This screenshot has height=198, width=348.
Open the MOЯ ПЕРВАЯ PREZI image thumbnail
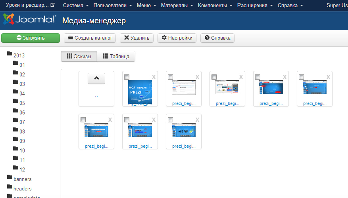[x=140, y=91]
